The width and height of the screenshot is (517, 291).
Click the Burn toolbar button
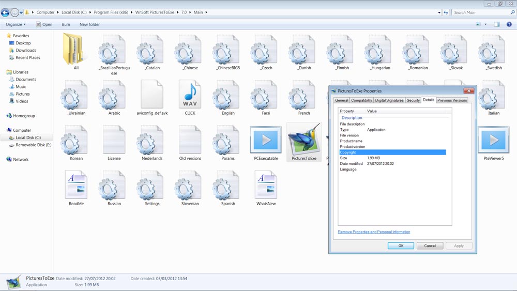tap(66, 24)
